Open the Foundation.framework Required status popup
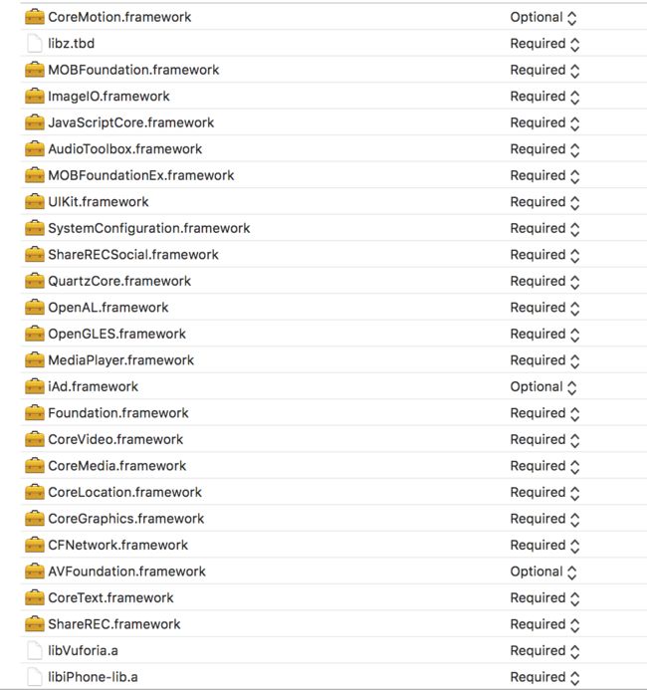This screenshot has width=647, height=690. (x=544, y=413)
